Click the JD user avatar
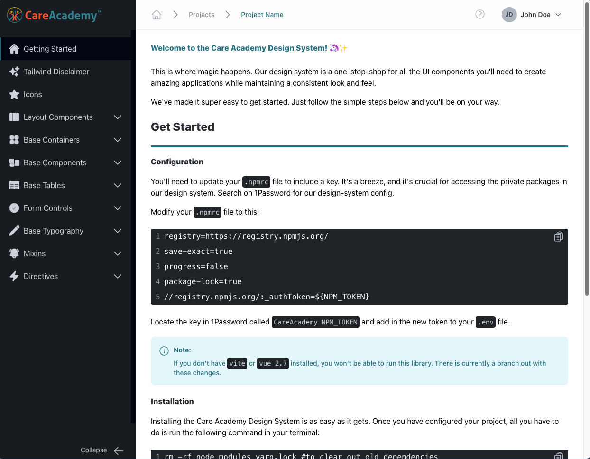The width and height of the screenshot is (590, 459). 509,15
